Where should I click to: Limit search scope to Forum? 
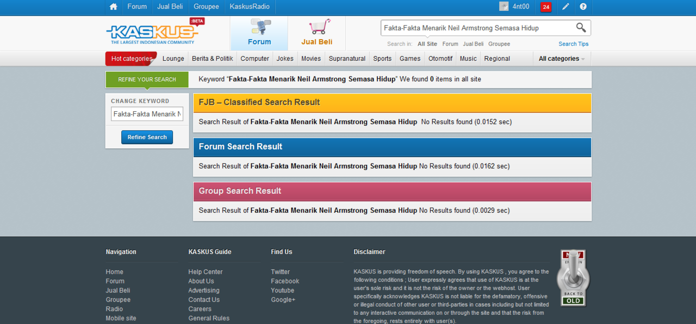(450, 44)
